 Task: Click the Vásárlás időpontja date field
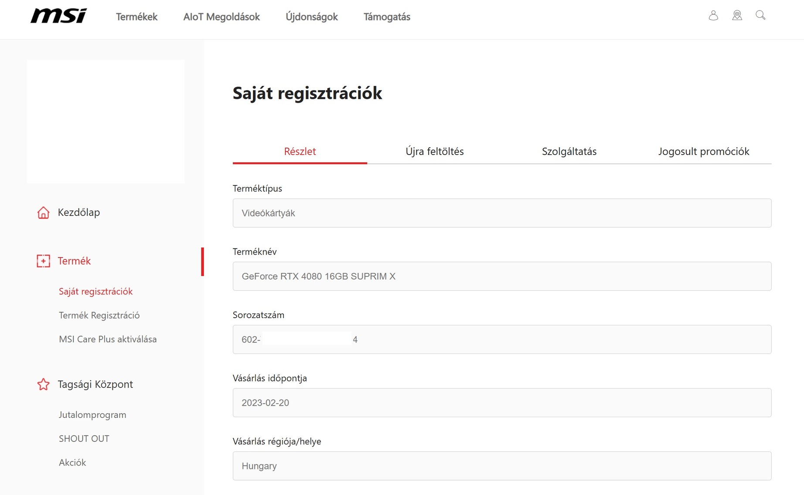(x=502, y=403)
